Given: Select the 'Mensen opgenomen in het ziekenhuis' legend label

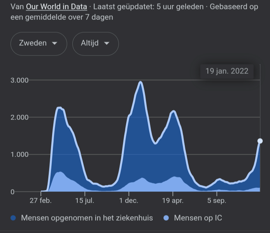Looking at the screenshot, I should pos(87,218).
